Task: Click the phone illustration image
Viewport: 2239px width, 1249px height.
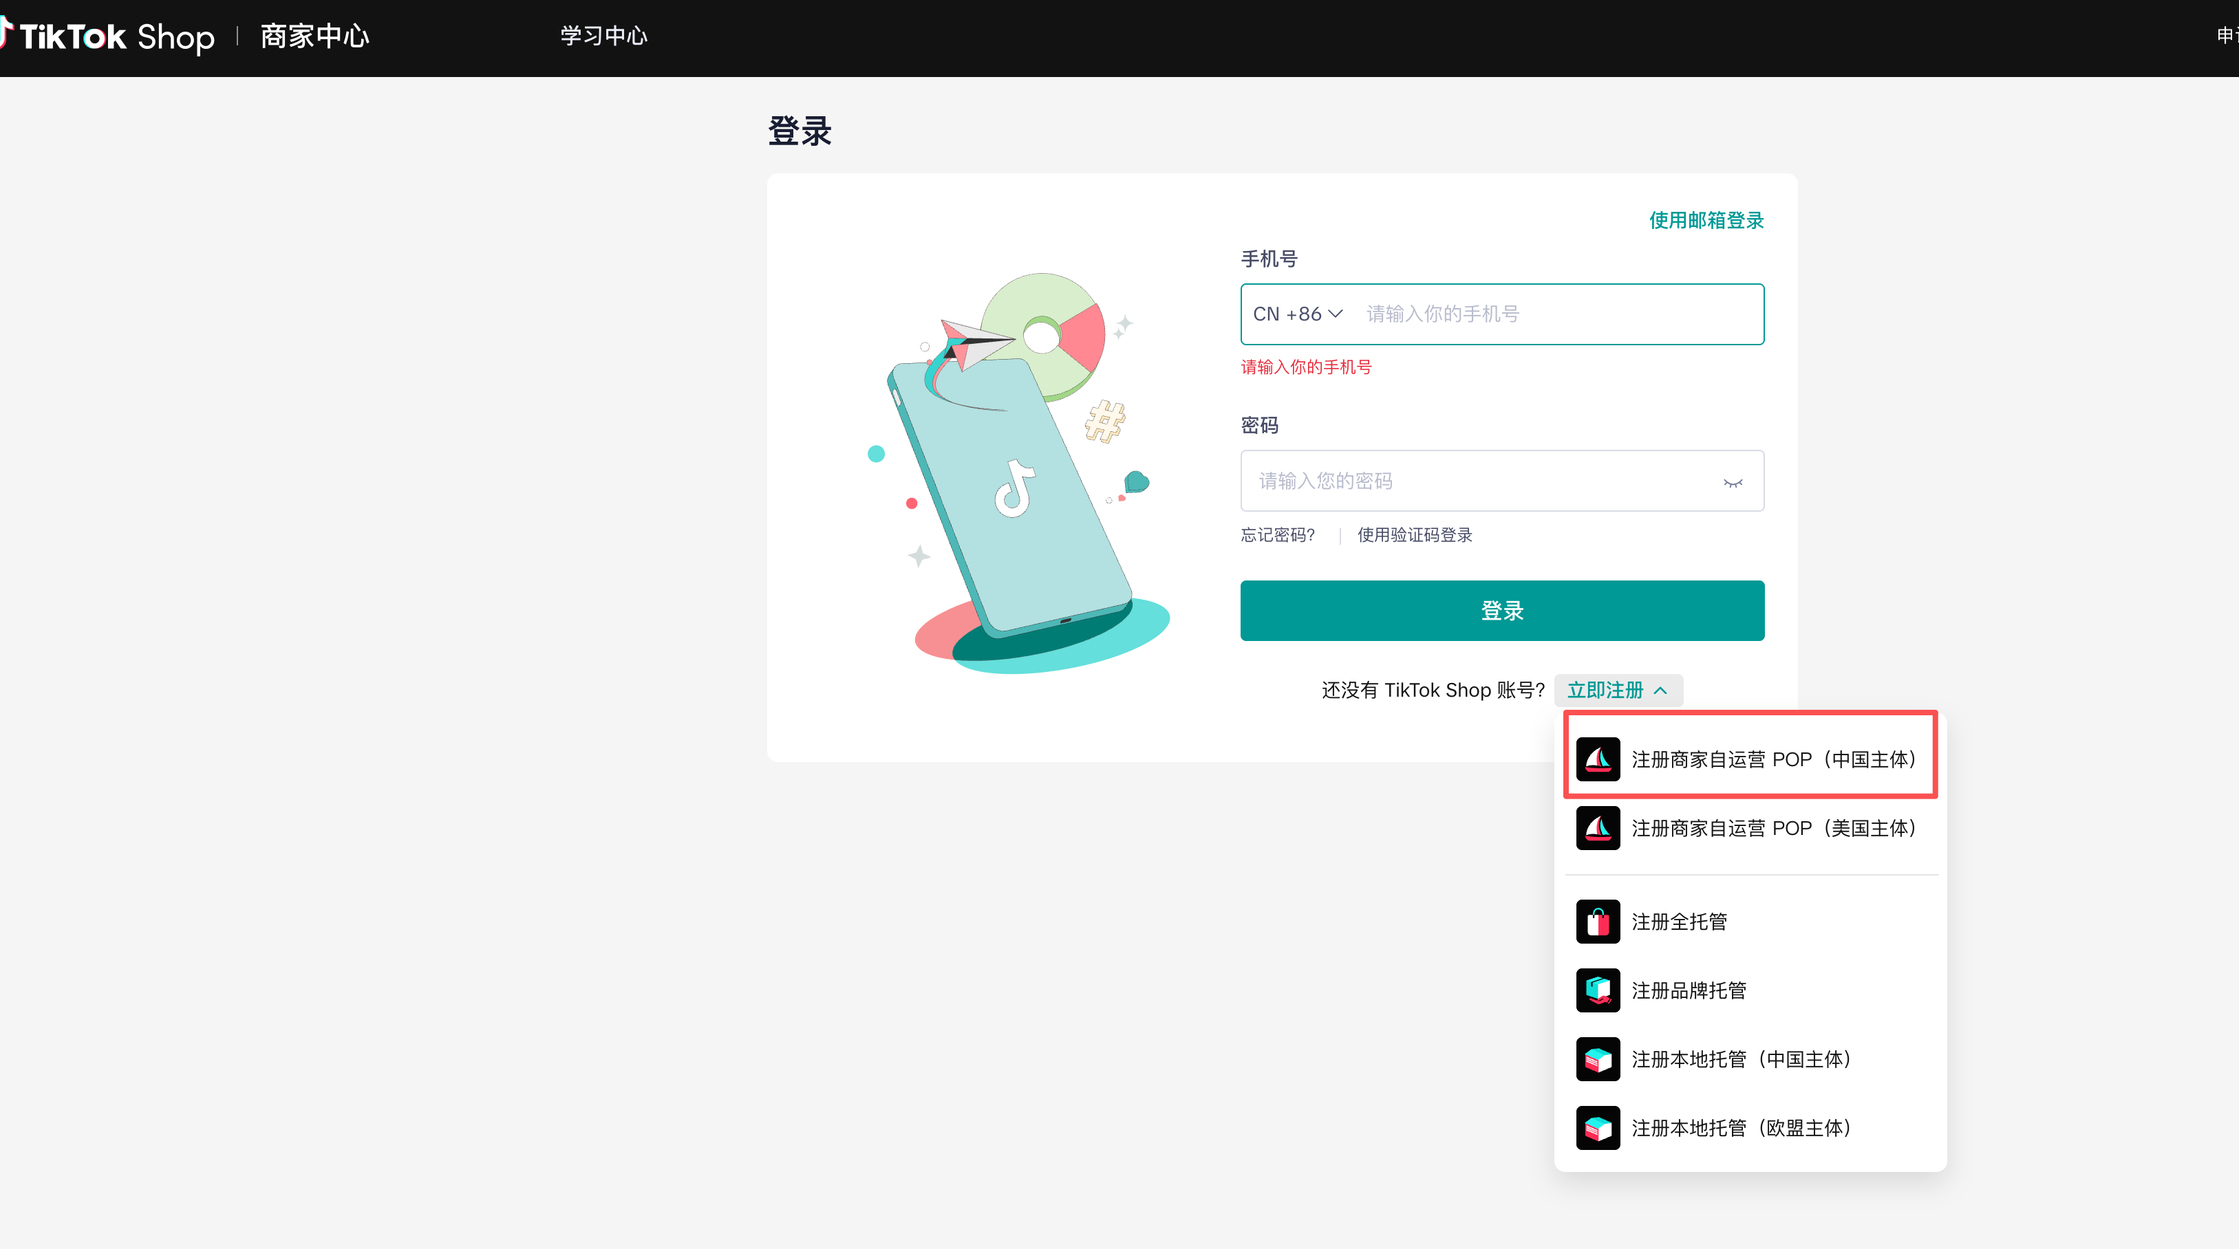Action: pos(1018,473)
